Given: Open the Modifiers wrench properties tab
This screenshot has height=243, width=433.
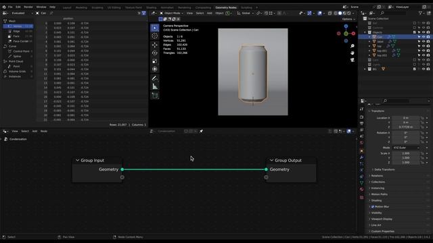Looking at the screenshot, I should 361,157.
